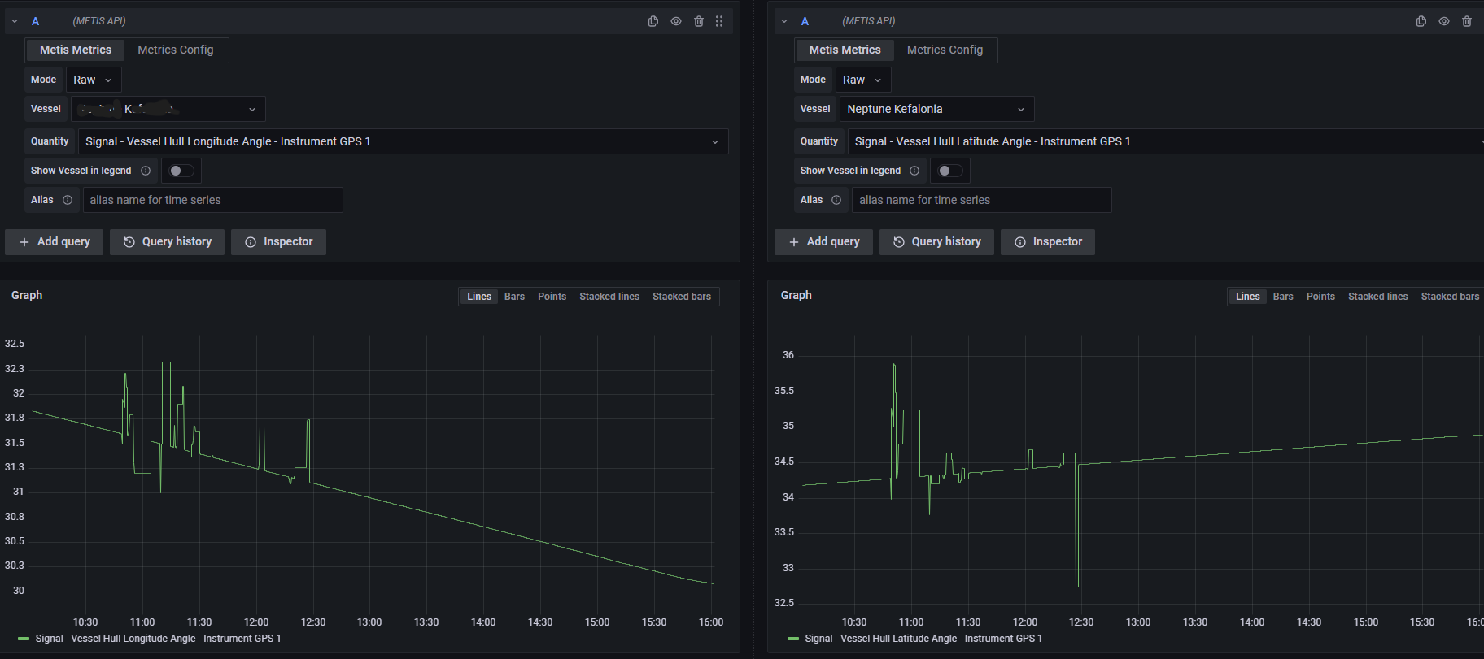Click info icon next to left Alias label

pos(68,200)
